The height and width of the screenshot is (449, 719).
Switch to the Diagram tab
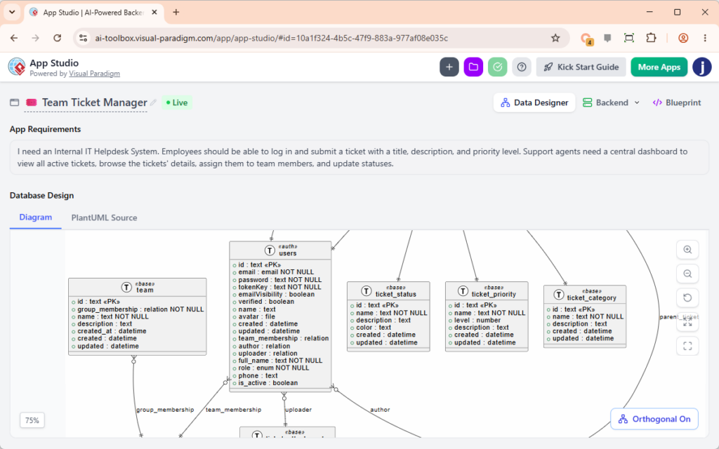(36, 217)
